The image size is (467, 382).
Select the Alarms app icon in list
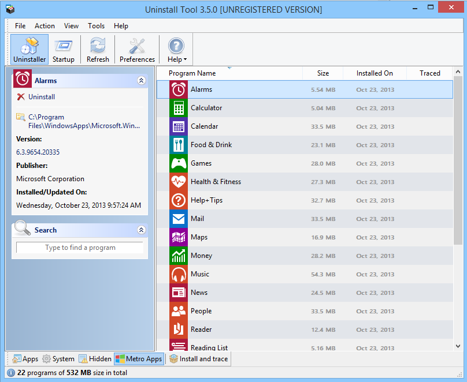coord(179,89)
